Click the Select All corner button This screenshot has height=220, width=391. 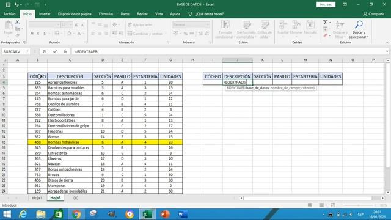pos(4,60)
